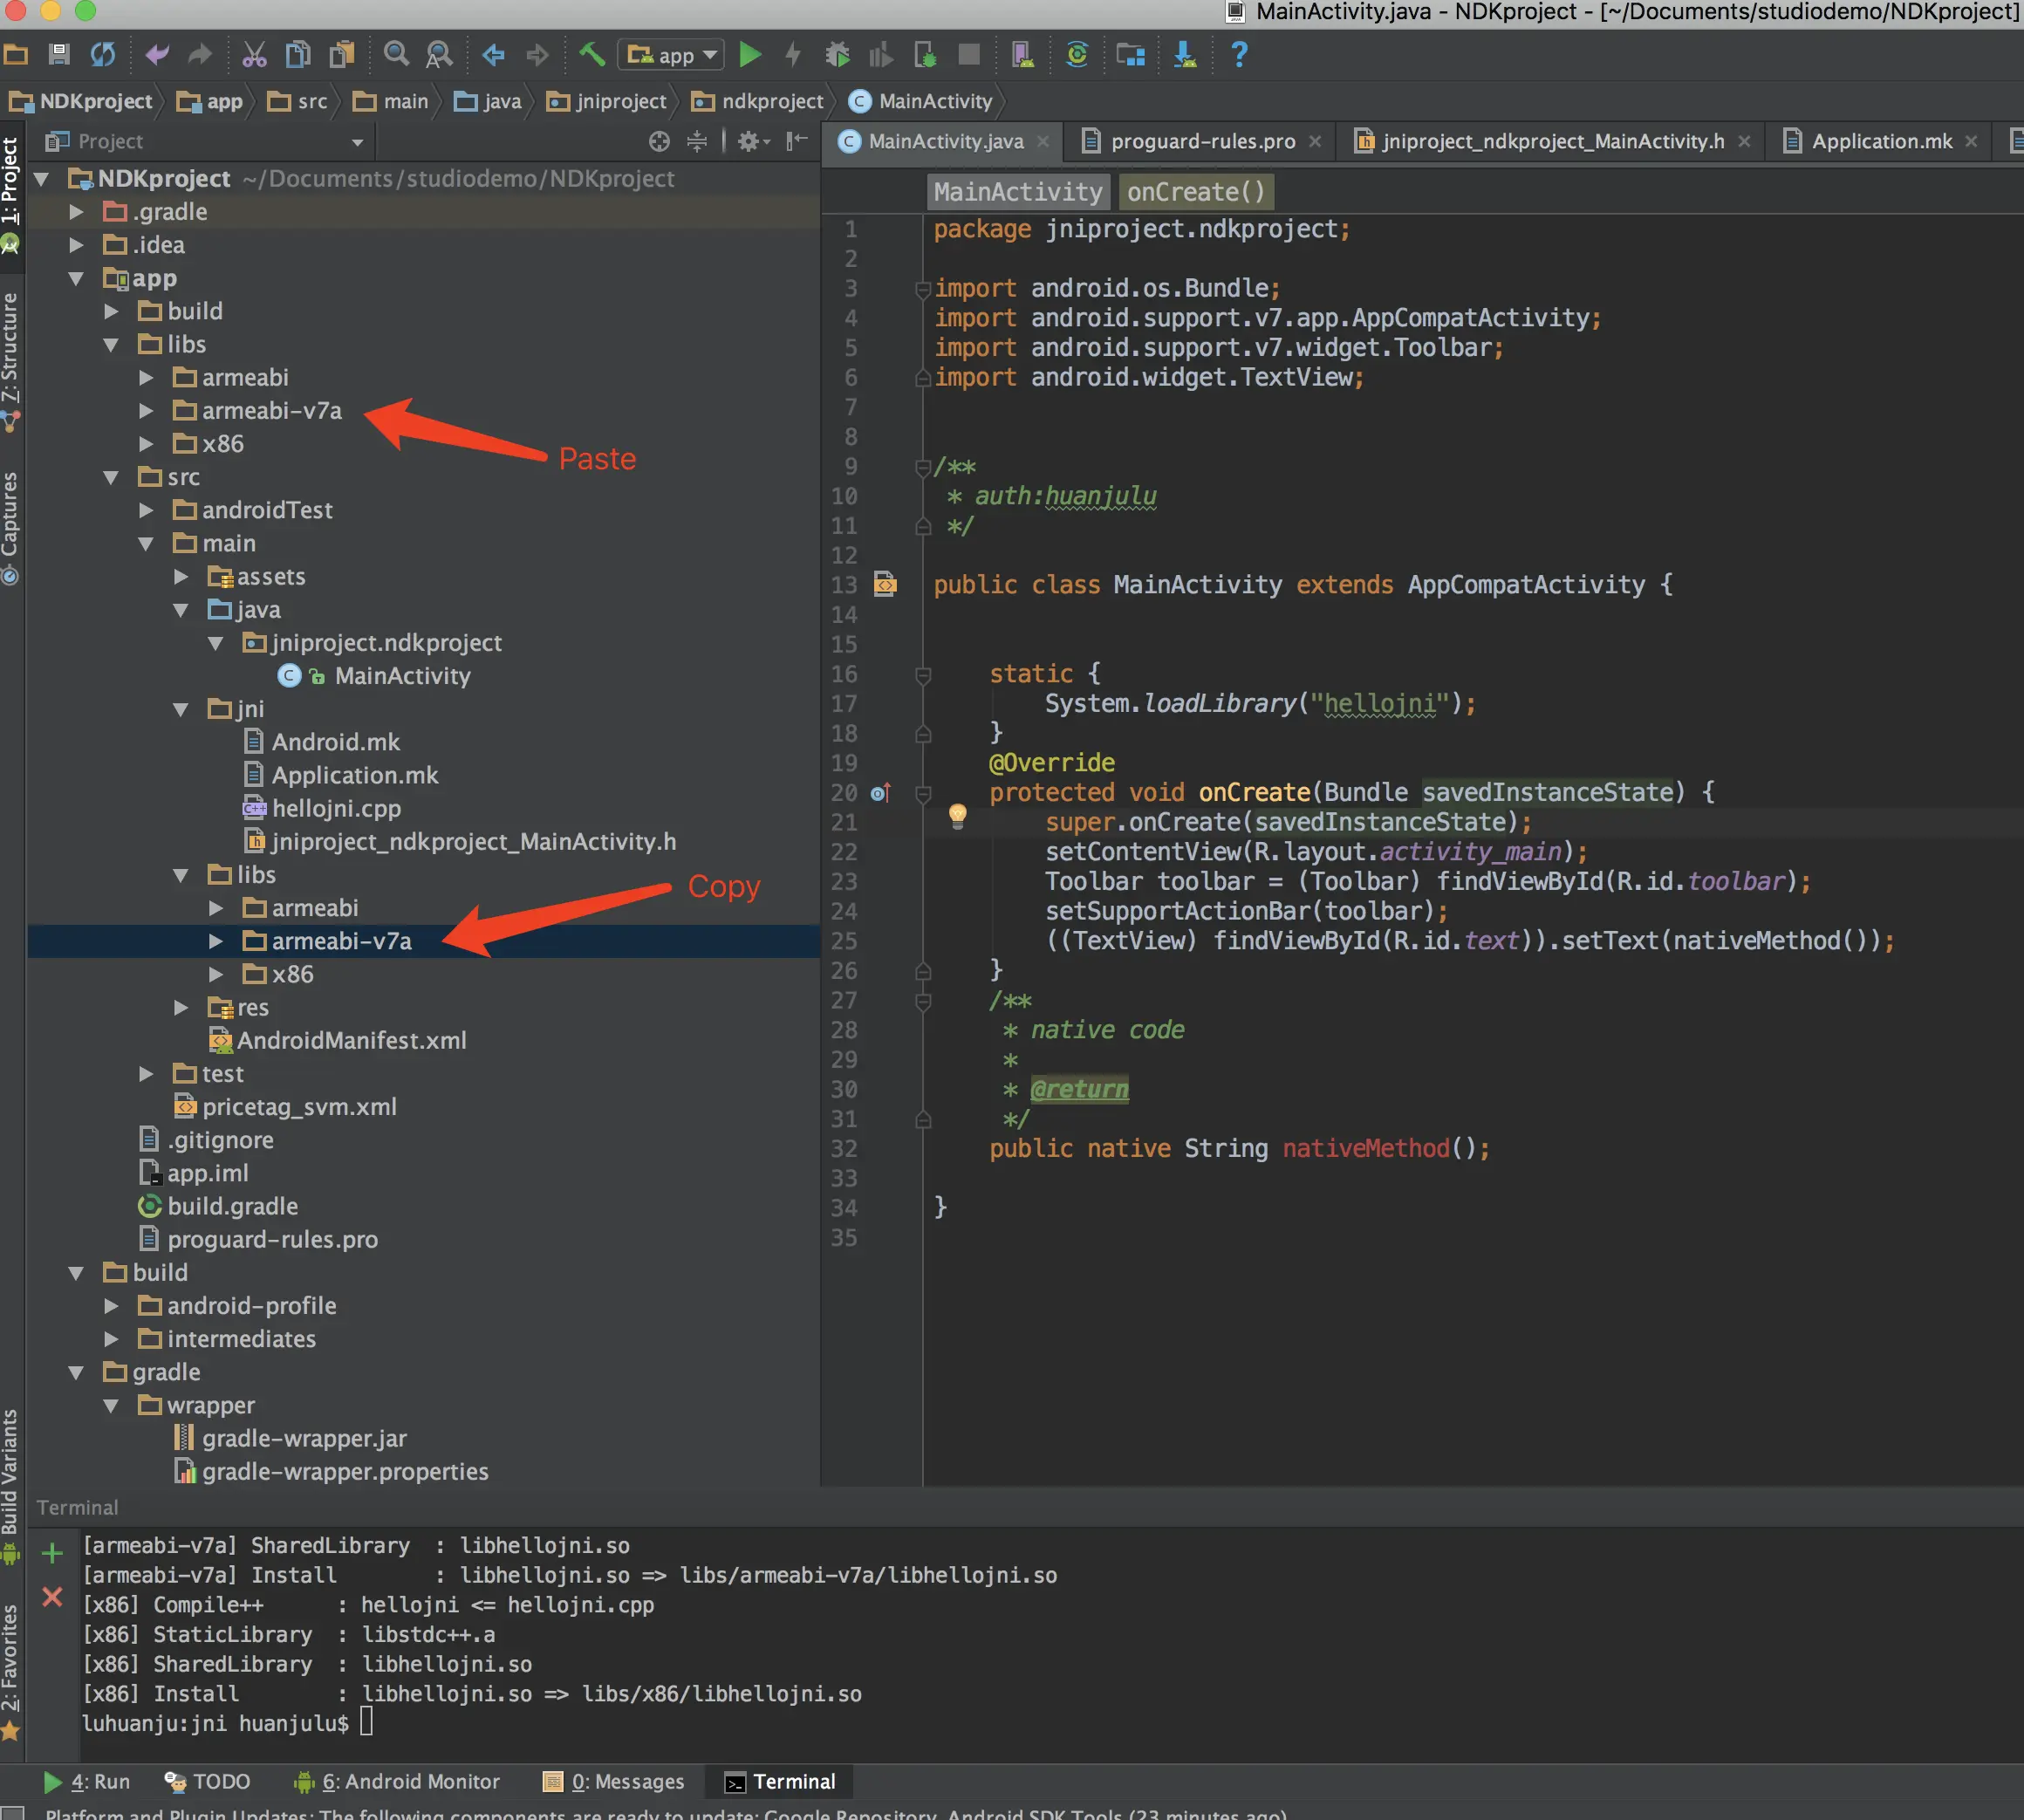The height and width of the screenshot is (1820, 2024).
Task: Open the Android Monitor panel button
Action: pos(398,1782)
